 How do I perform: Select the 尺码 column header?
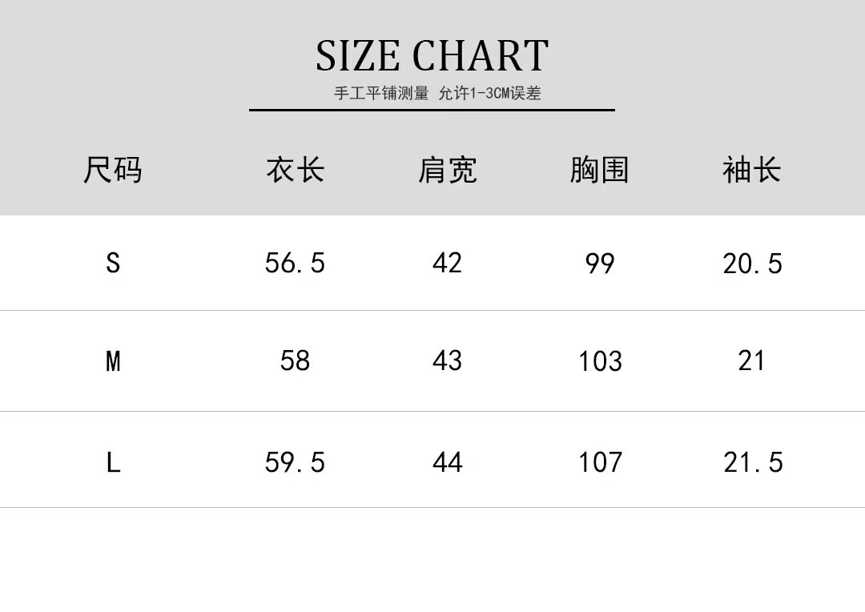[113, 170]
